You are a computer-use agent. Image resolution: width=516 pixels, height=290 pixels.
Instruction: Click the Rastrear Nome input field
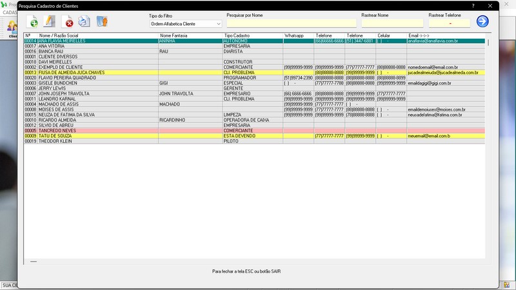pos(392,23)
